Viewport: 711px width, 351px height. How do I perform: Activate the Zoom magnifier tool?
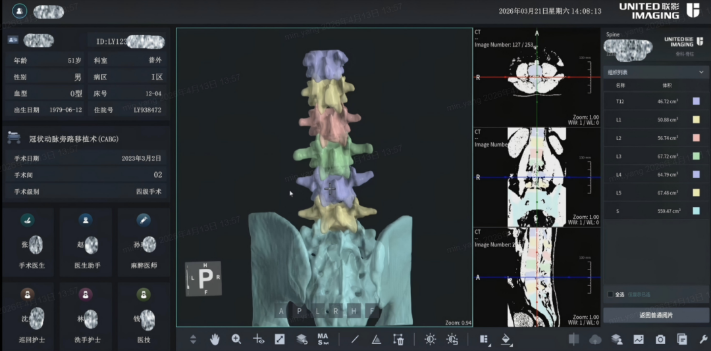236,339
